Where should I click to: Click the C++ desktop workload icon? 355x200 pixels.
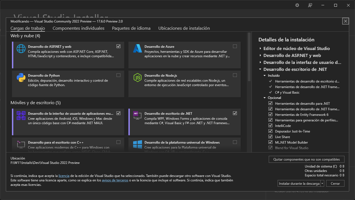coord(21,144)
